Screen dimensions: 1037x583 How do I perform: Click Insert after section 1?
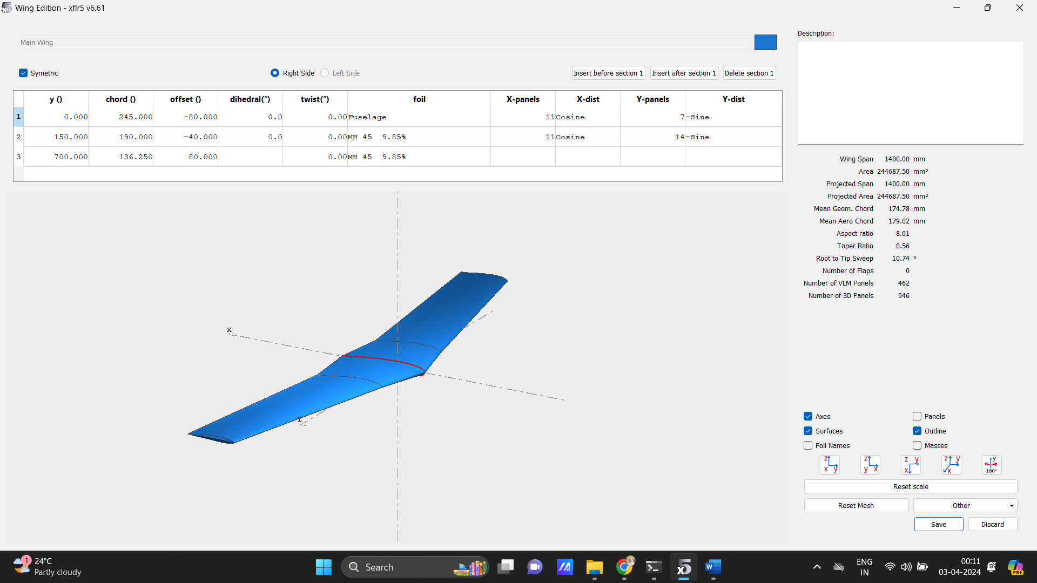684,73
